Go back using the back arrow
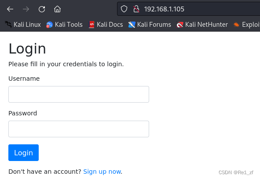This screenshot has height=179, width=260. [10, 9]
